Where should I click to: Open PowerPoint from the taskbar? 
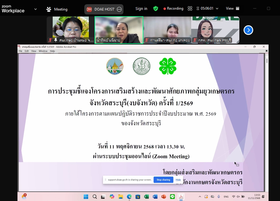pos(164,196)
